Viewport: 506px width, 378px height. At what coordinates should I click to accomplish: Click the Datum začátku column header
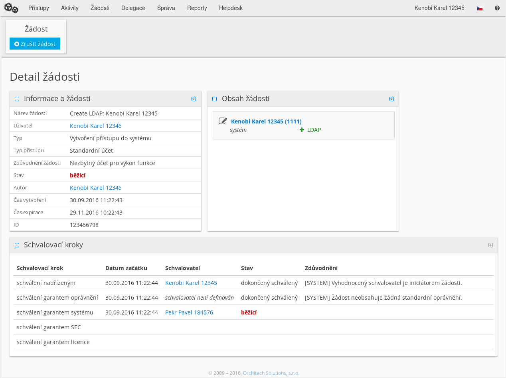(126, 268)
